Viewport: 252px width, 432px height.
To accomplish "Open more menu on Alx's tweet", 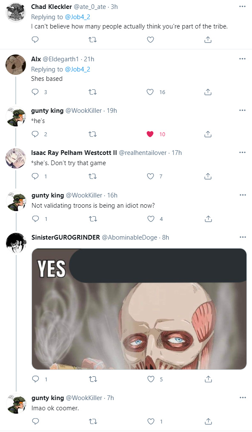I will click(x=242, y=59).
